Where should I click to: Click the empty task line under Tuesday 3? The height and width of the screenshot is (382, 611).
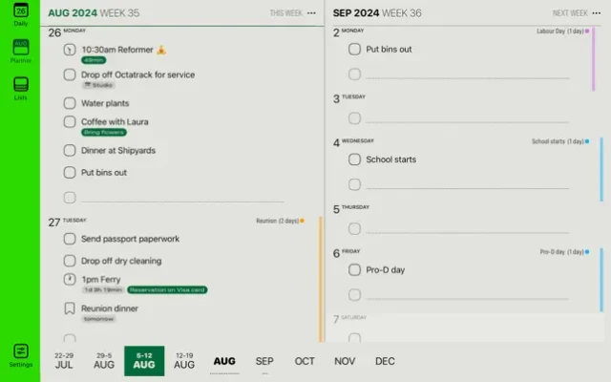pos(458,119)
